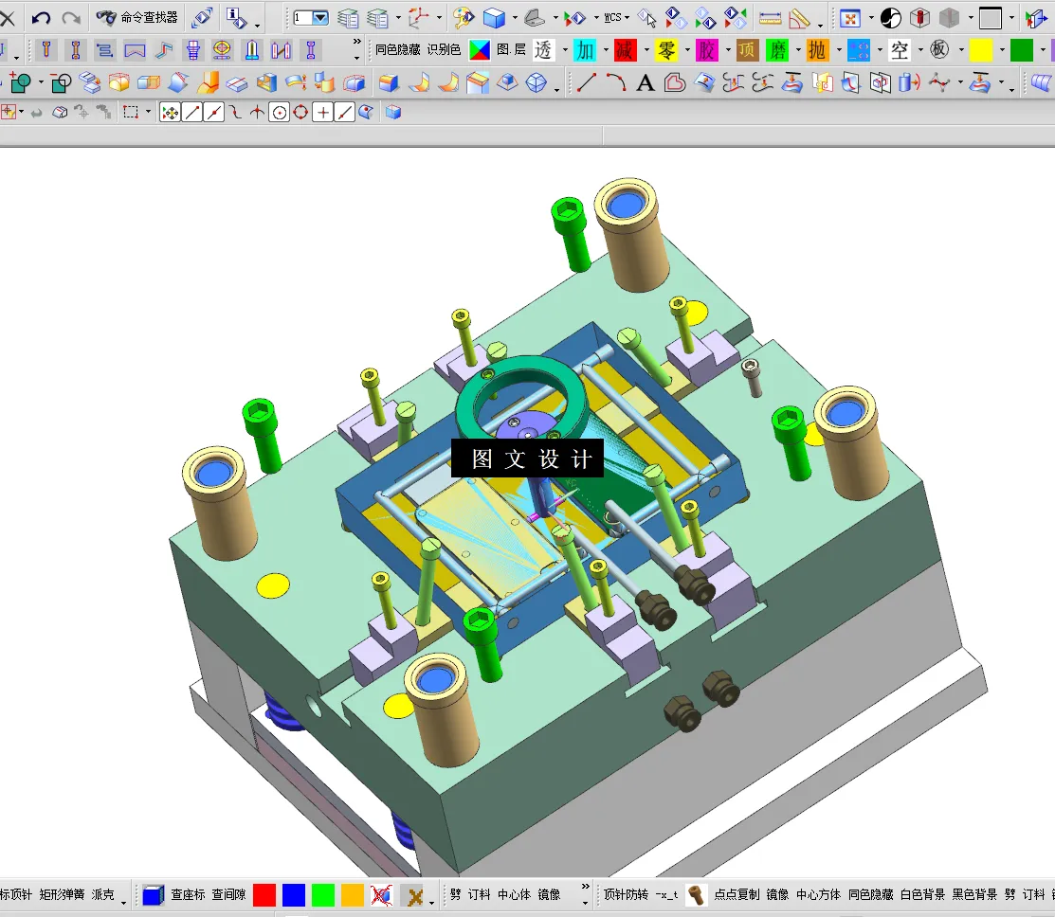Click the lime green swatch in bottom toolbar

[323, 895]
